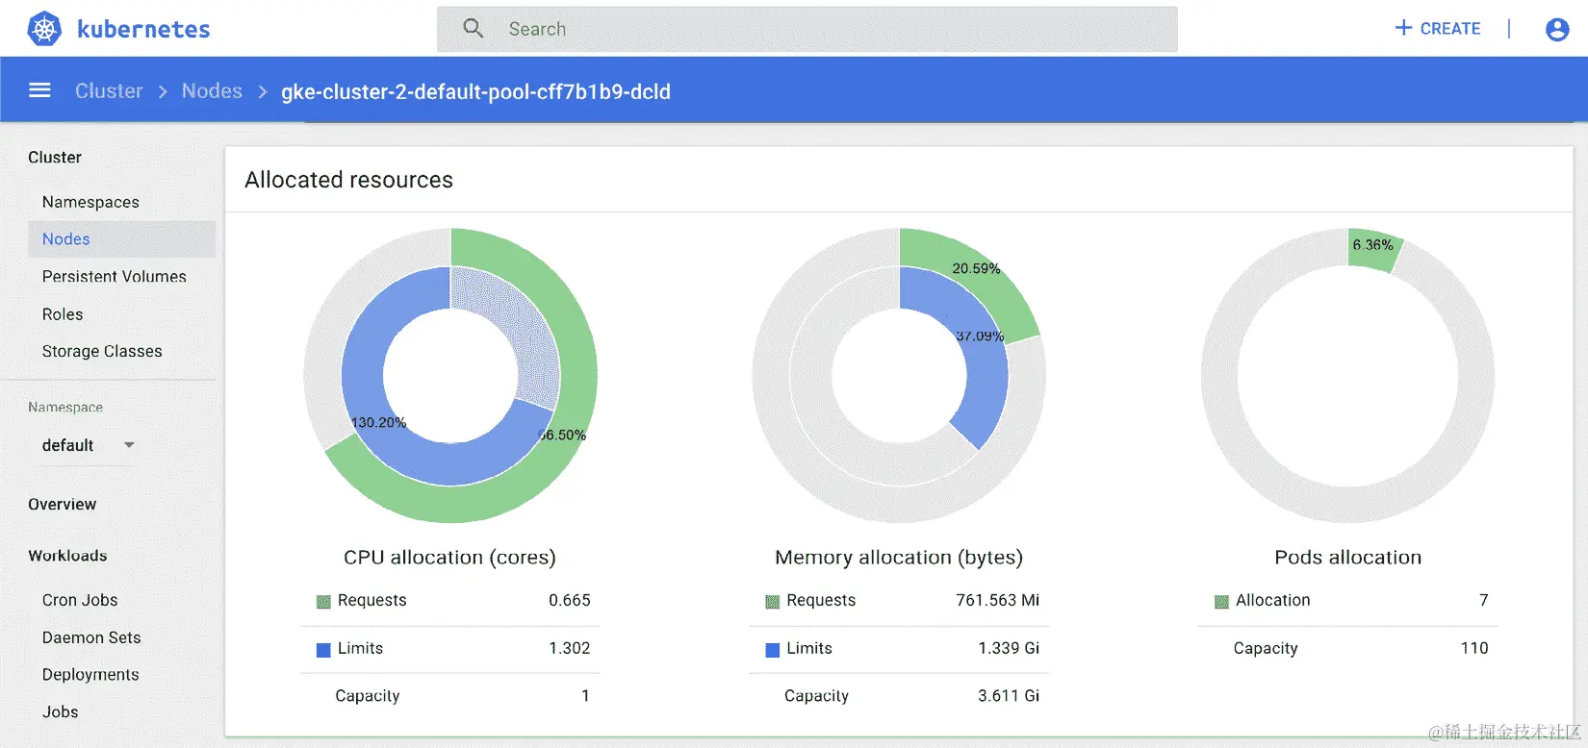Click the Pods allocation title
Viewport: 1588px width, 748px height.
1347,558
